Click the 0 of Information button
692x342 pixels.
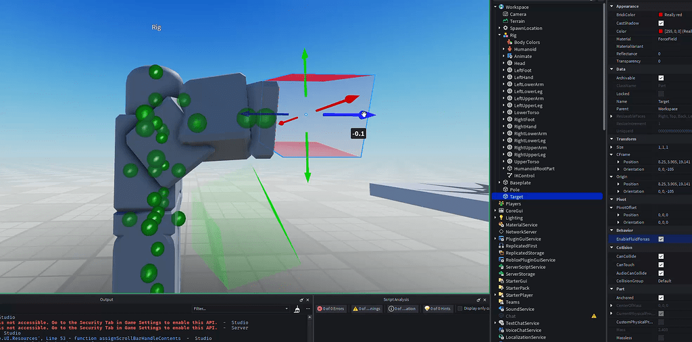[403, 309]
